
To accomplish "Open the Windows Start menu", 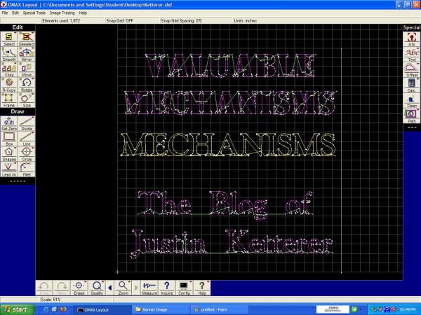I will (17, 309).
